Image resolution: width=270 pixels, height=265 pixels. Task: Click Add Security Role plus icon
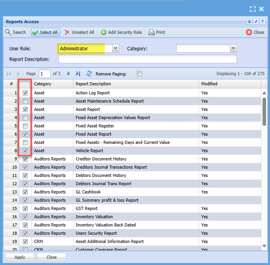(104, 32)
